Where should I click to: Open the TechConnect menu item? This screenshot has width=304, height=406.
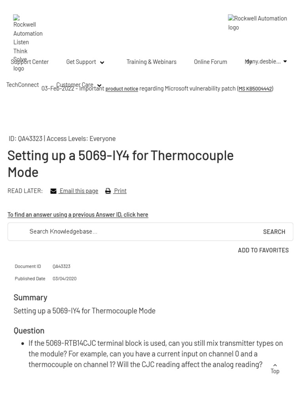click(23, 85)
